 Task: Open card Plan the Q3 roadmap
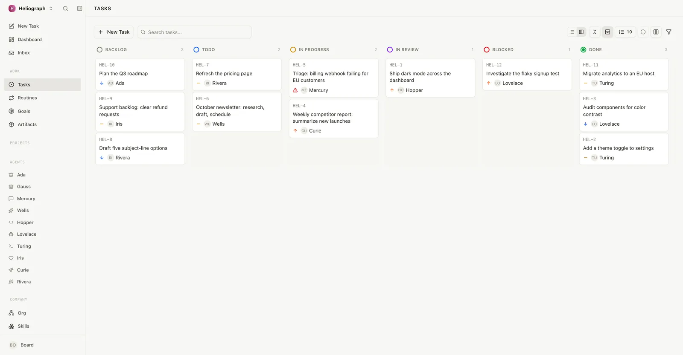[140, 74]
